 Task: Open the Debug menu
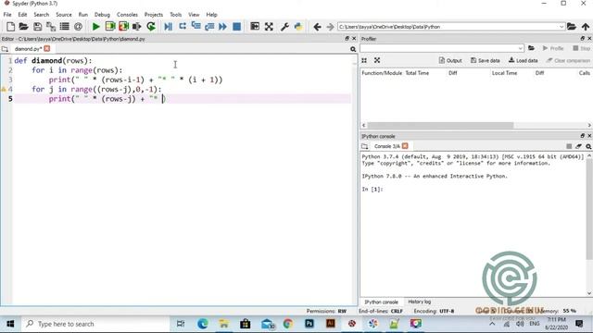tap(102, 15)
